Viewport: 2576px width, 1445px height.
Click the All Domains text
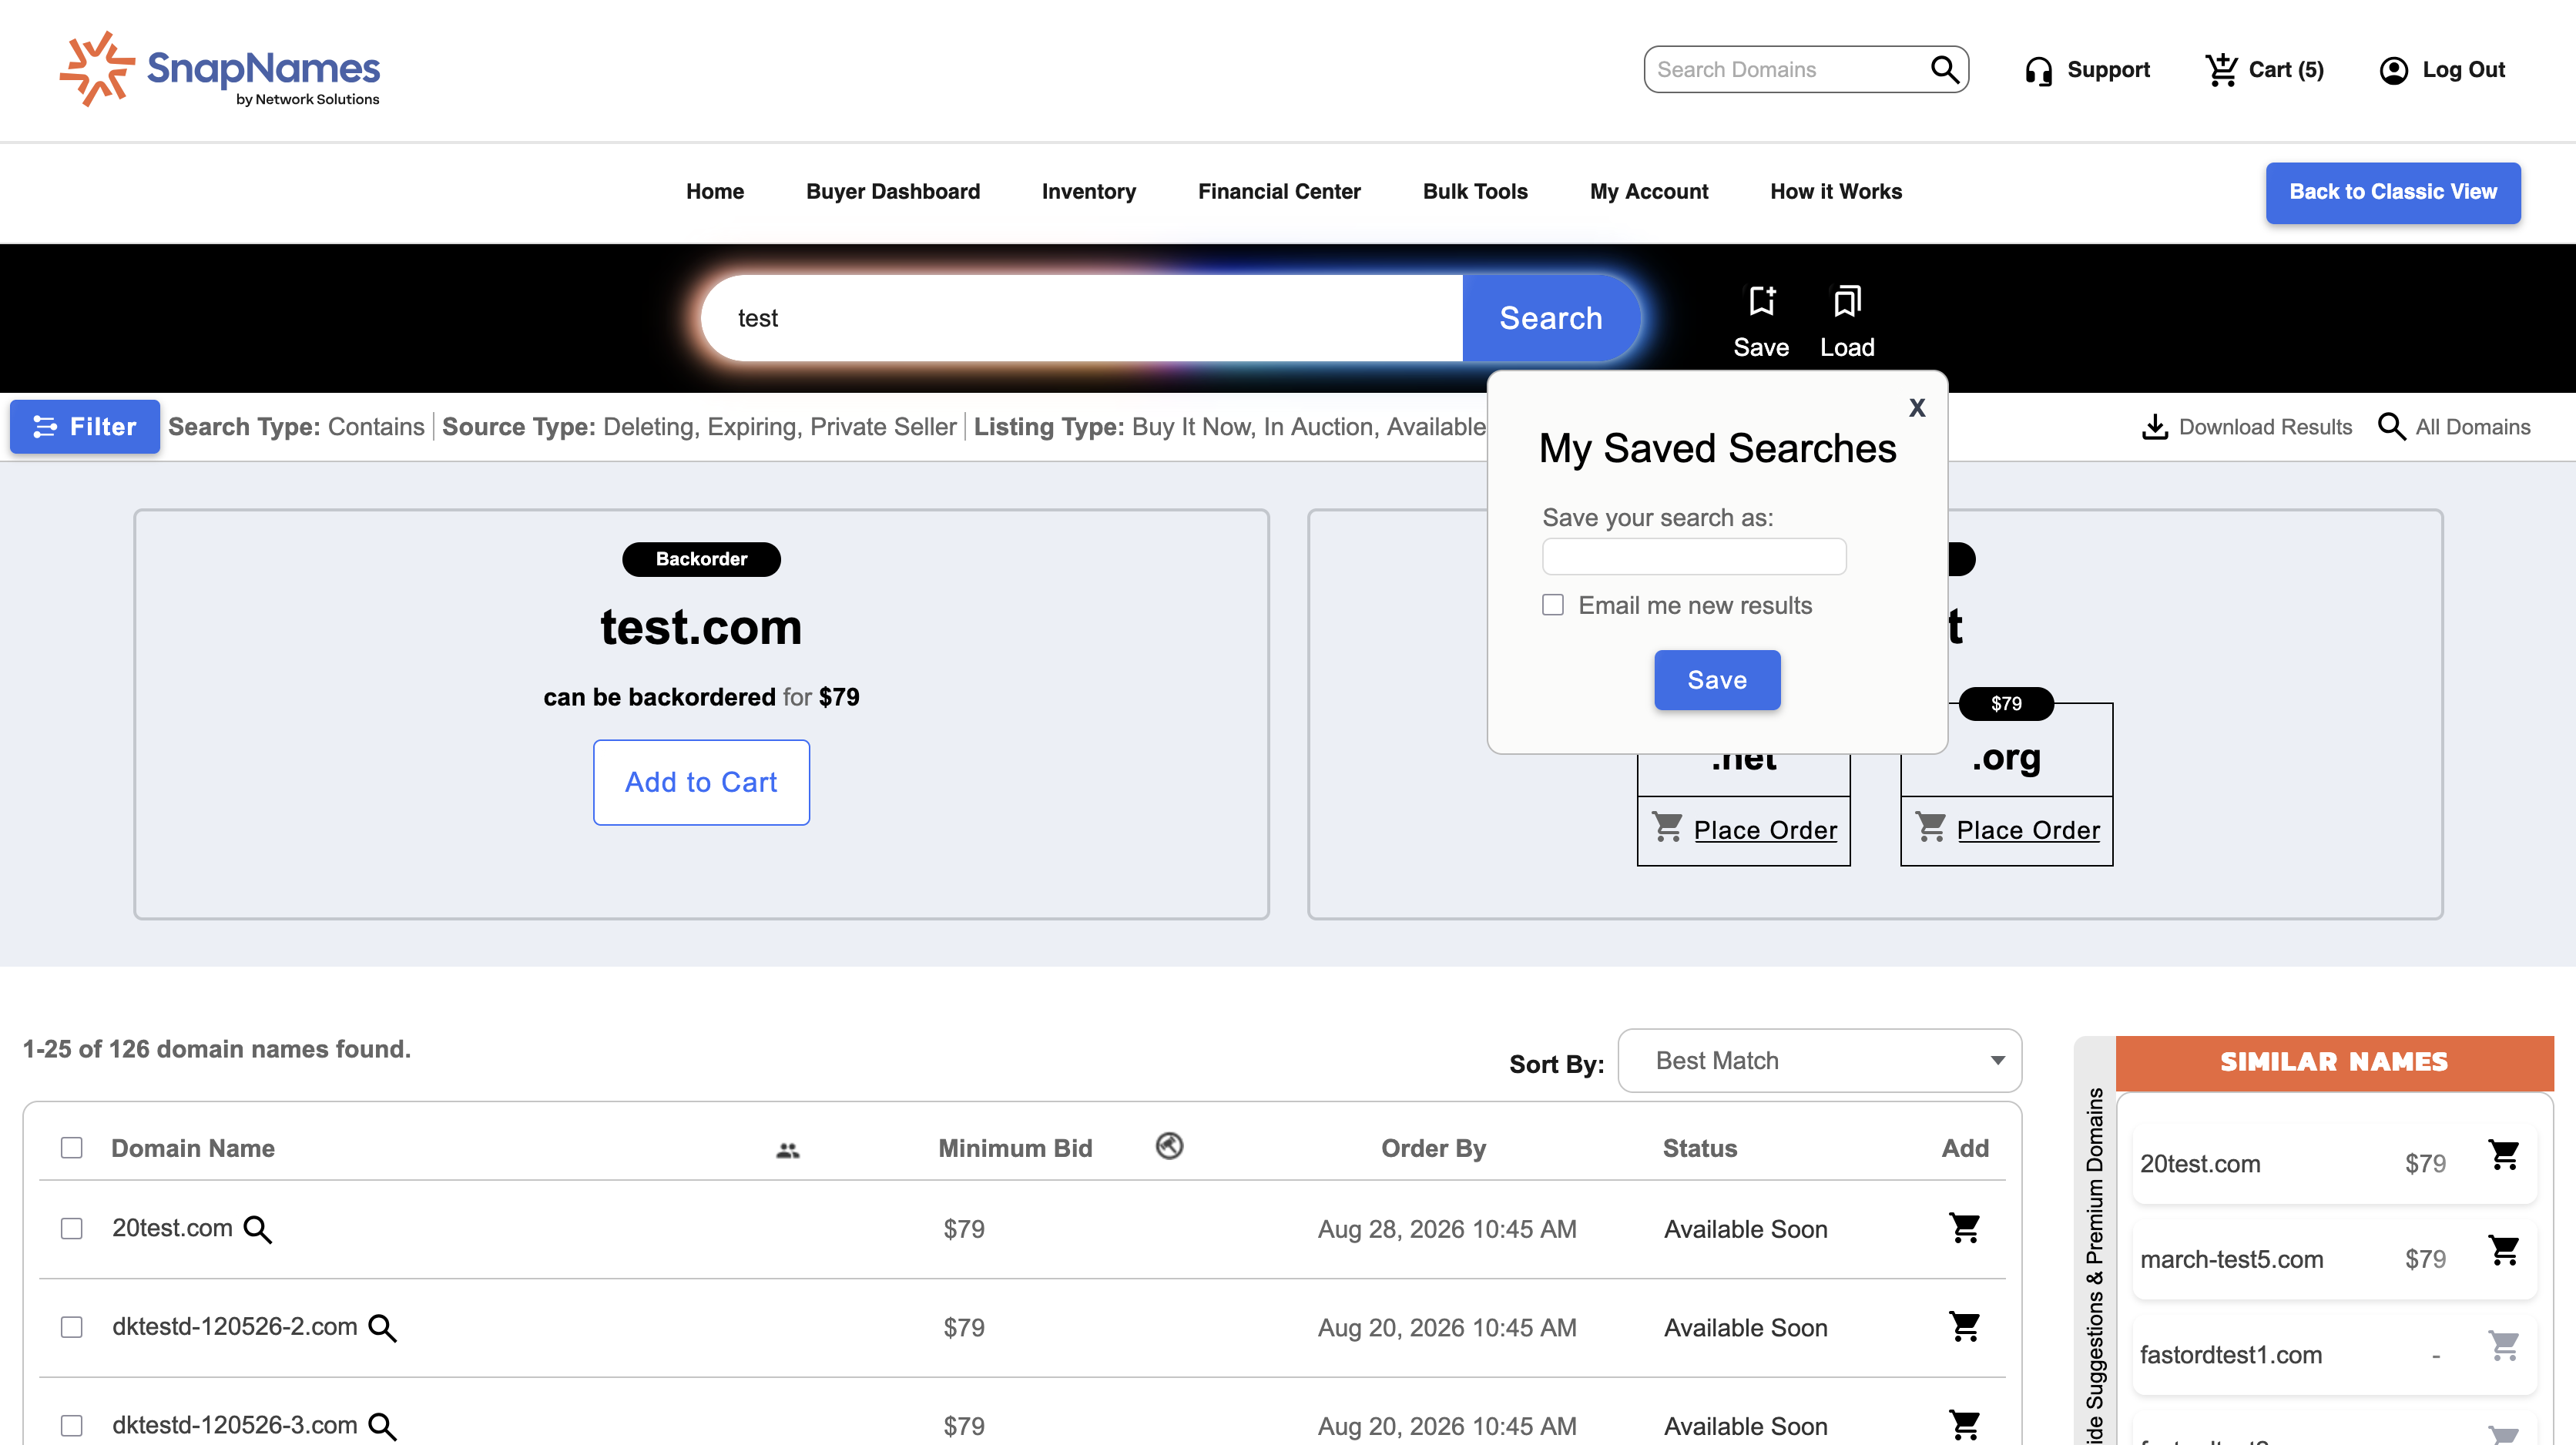click(x=2473, y=427)
